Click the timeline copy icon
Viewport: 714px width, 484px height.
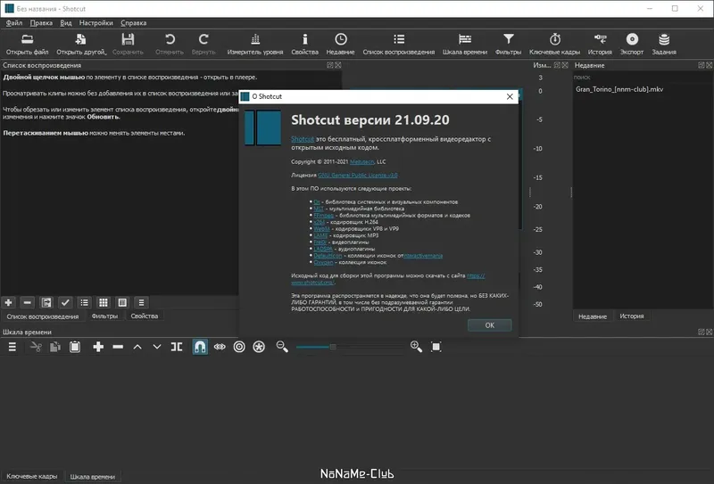55,347
